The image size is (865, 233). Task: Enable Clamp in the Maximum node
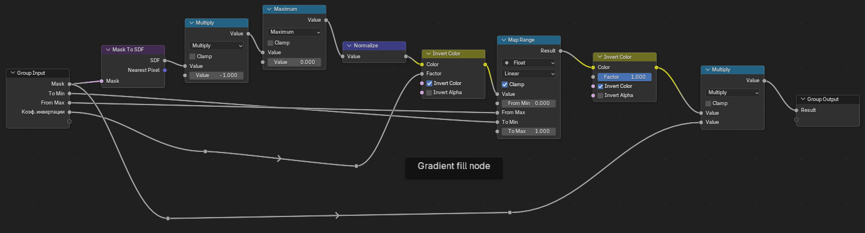pyautogui.click(x=271, y=43)
